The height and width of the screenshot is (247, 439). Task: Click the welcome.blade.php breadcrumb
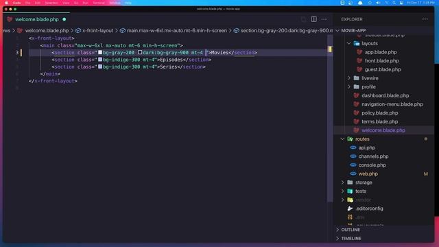(x=47, y=30)
